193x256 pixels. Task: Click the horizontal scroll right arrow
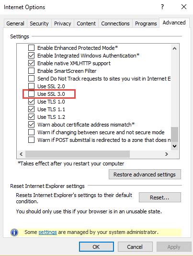pos(166,154)
